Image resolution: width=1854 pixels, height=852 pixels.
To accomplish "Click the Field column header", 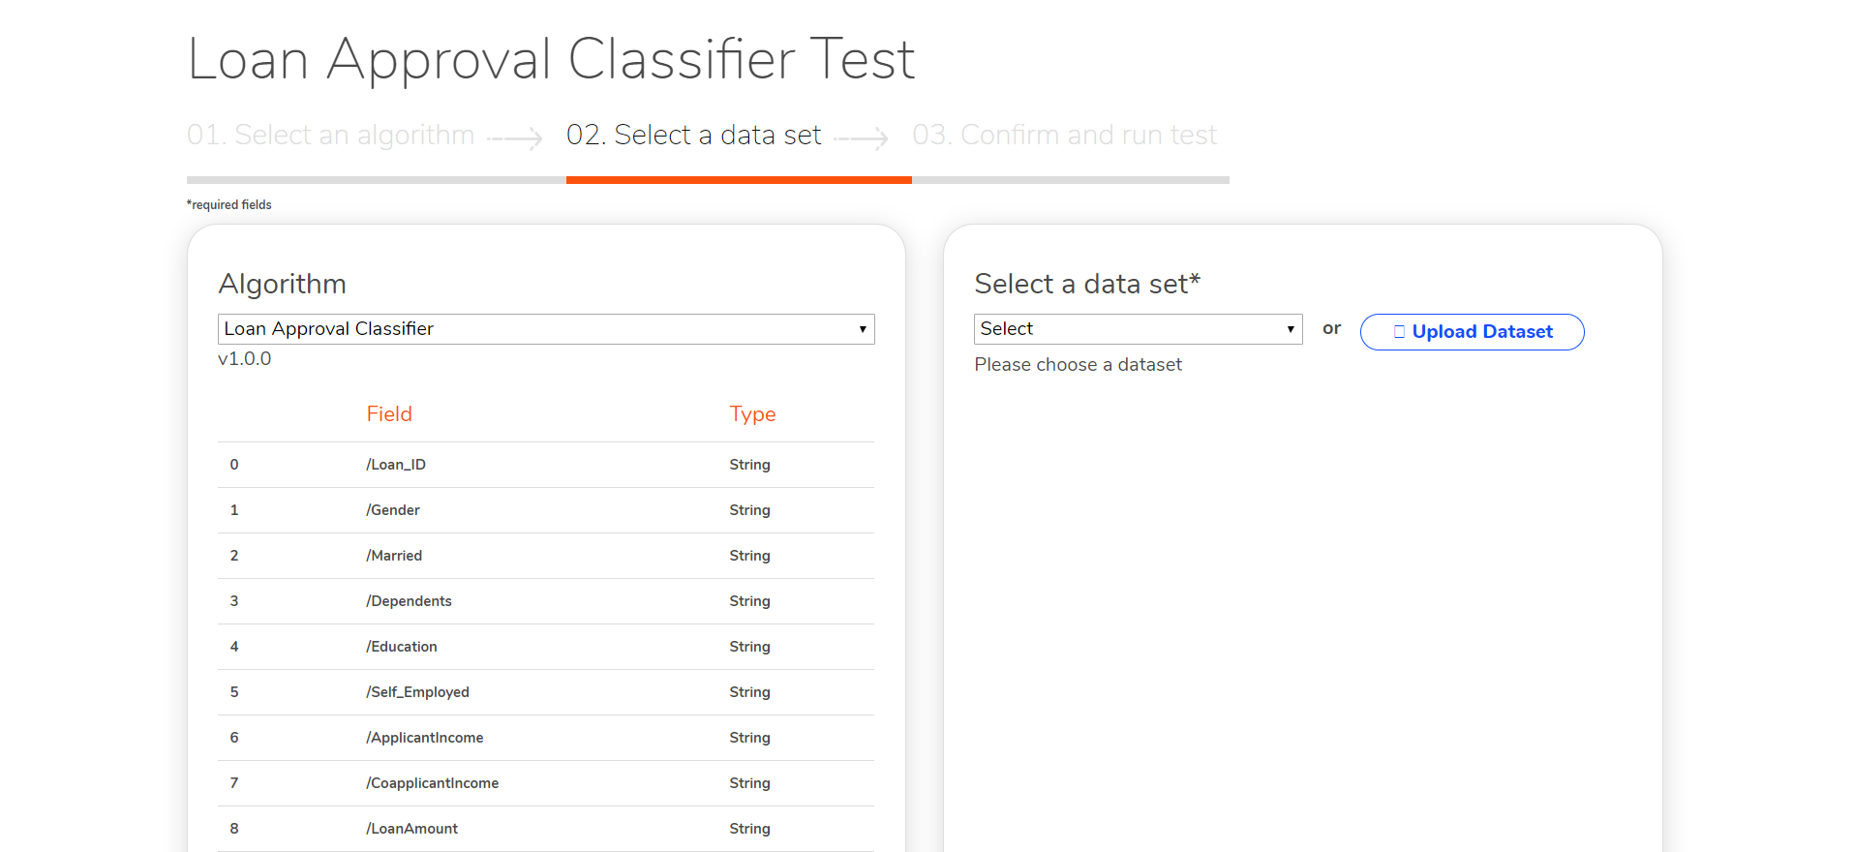I will (389, 414).
